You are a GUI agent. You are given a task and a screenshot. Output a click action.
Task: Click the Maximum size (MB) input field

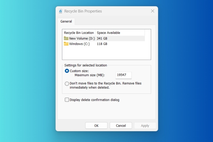coord(124,75)
